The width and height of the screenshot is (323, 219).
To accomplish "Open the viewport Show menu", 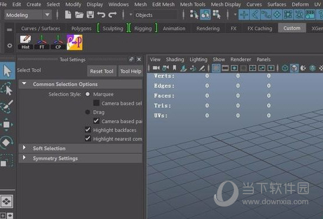I will pyautogui.click(x=218, y=59).
